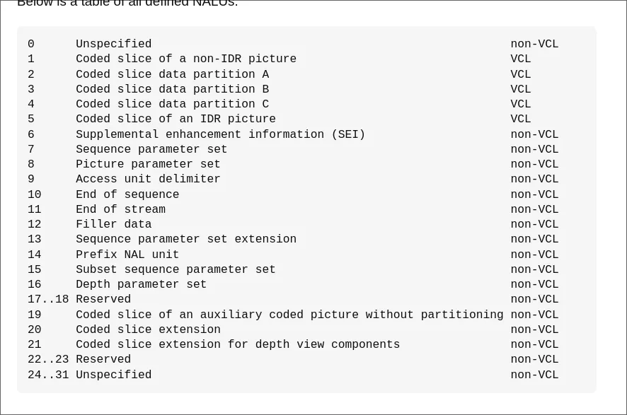This screenshot has width=627, height=415.
Task: Click 'Coded slice data partition C' text
Action: point(172,104)
